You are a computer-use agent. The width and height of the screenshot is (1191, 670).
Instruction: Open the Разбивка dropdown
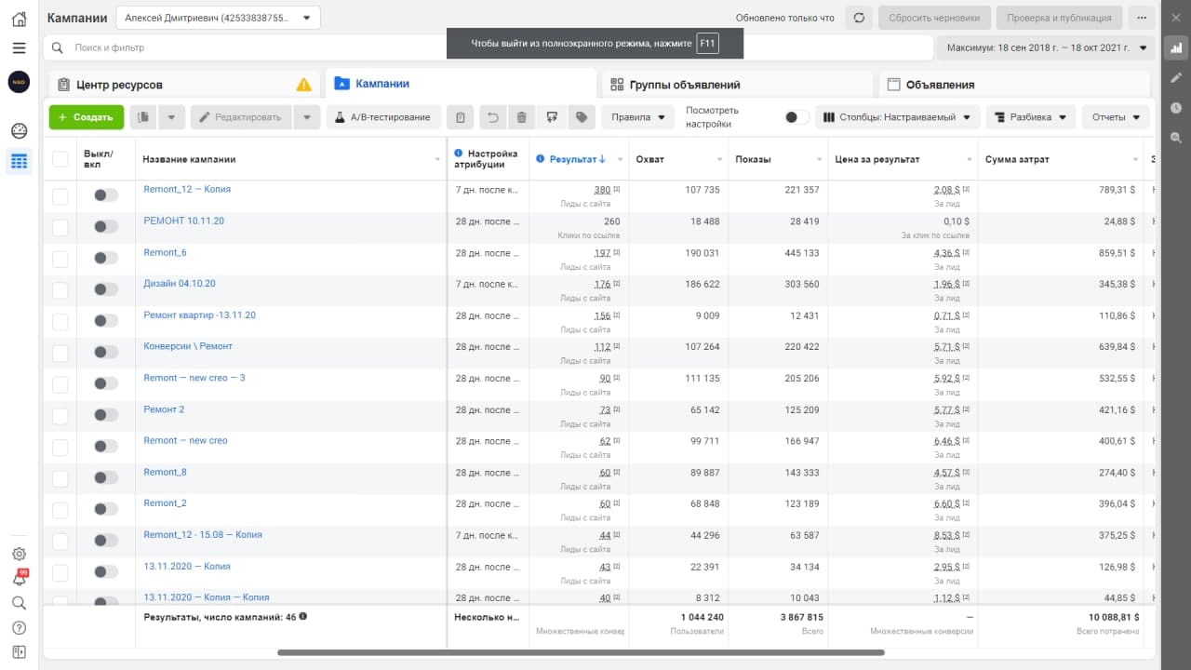click(x=1031, y=117)
